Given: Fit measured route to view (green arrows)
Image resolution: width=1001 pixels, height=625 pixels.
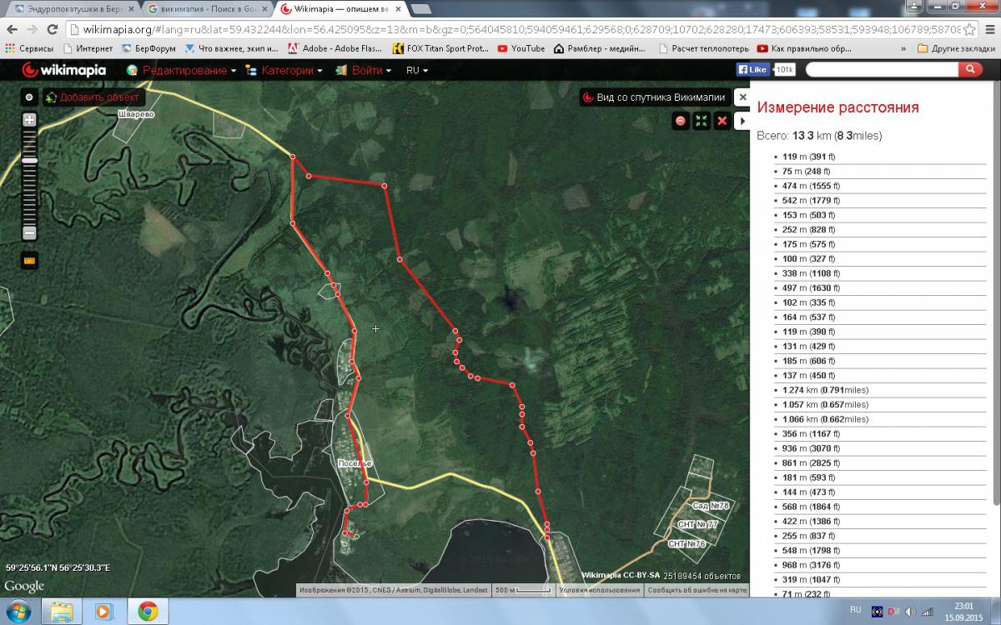Looking at the screenshot, I should tap(702, 121).
